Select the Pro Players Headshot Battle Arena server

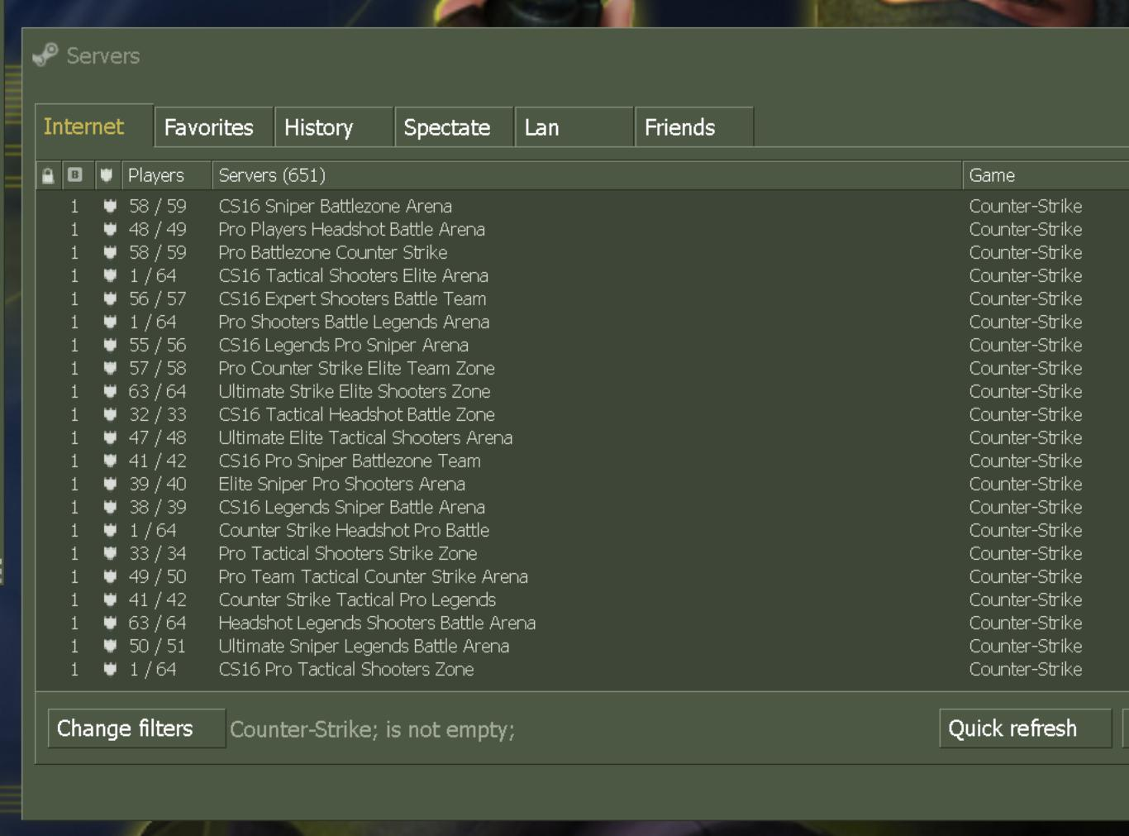[x=352, y=229]
